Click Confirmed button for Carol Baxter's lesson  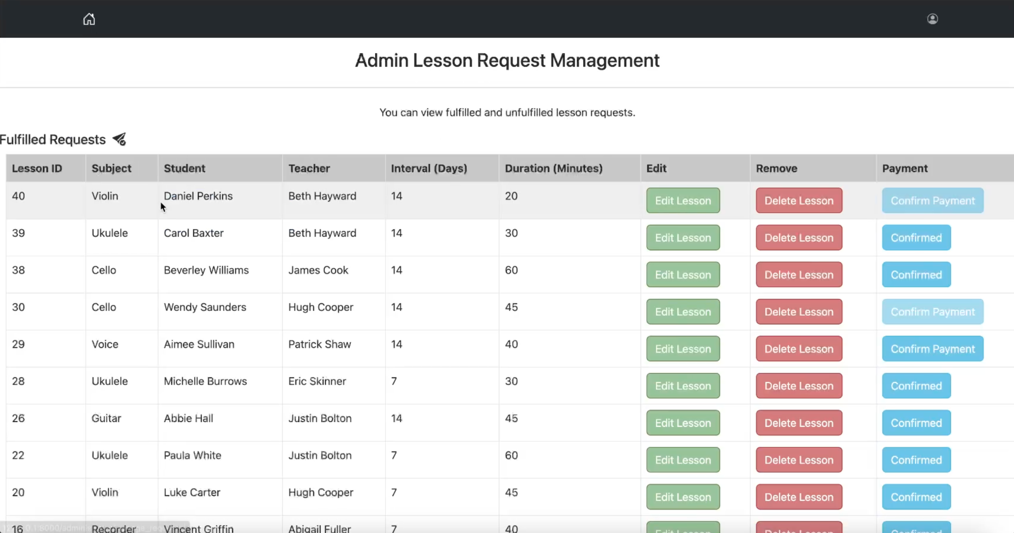coord(916,238)
